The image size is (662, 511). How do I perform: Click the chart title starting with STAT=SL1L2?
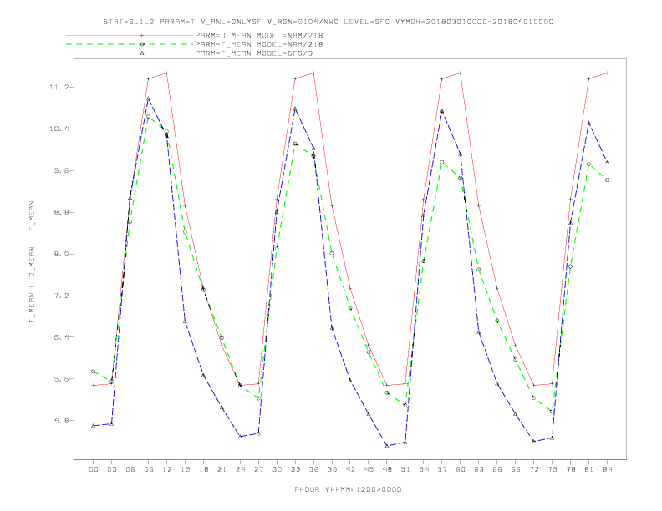click(x=328, y=22)
